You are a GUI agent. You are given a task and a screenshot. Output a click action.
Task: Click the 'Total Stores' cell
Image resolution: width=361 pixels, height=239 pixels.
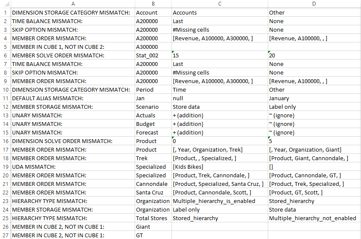153,218
